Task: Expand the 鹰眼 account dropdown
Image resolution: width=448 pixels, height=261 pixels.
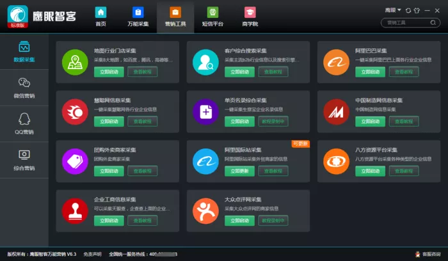Action: click(393, 10)
